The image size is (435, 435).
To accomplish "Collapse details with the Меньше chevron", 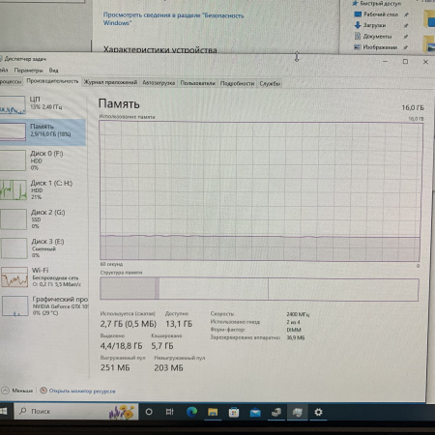I will click(x=17, y=391).
